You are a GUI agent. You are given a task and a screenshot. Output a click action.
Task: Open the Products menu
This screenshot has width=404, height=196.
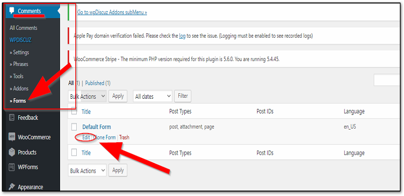point(27,153)
